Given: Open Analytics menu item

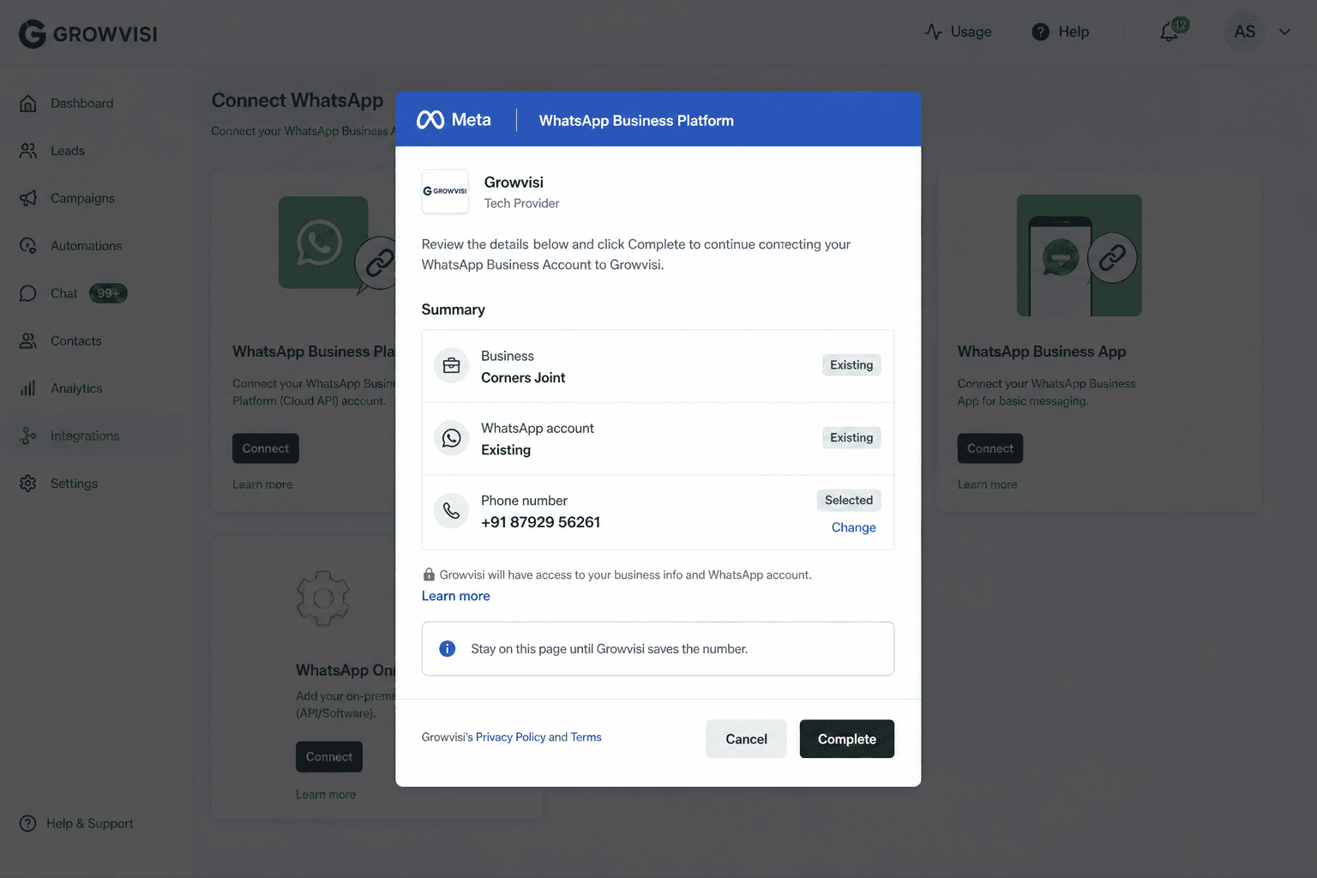Looking at the screenshot, I should [x=76, y=388].
